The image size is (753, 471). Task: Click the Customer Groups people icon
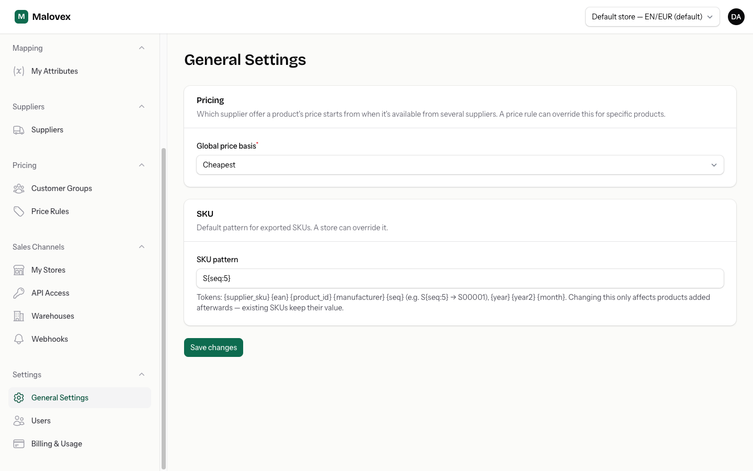click(19, 188)
